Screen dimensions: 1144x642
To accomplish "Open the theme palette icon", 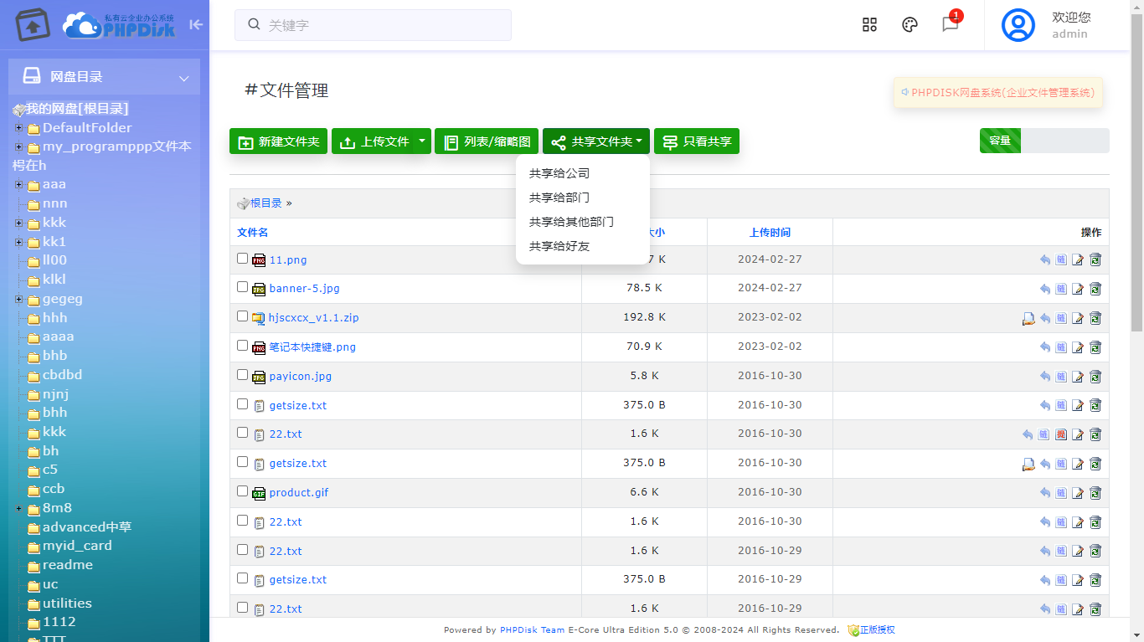I will [910, 25].
